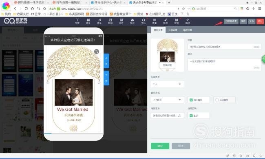Viewport: 265px width, 159px height.
Task: Click the 预览和设置 button
Action: [231, 21]
